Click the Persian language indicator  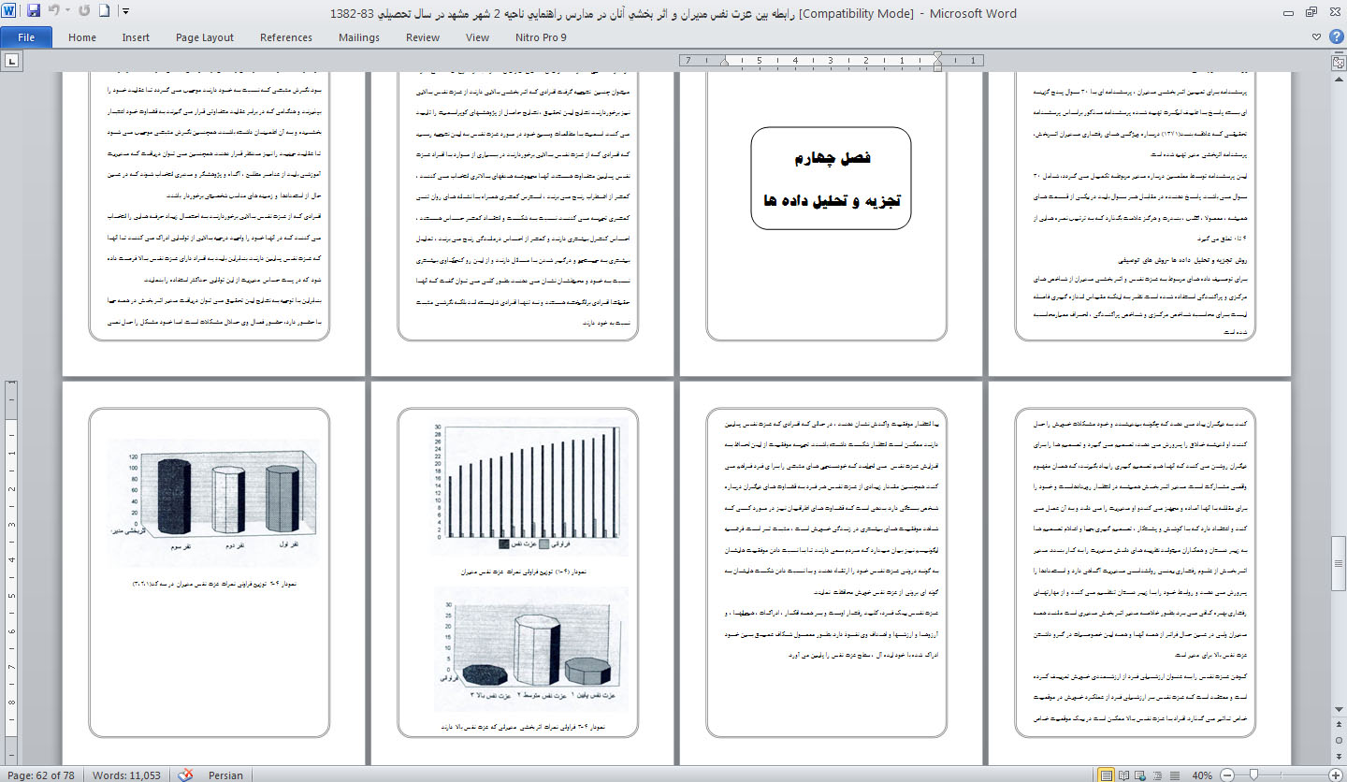point(225,775)
